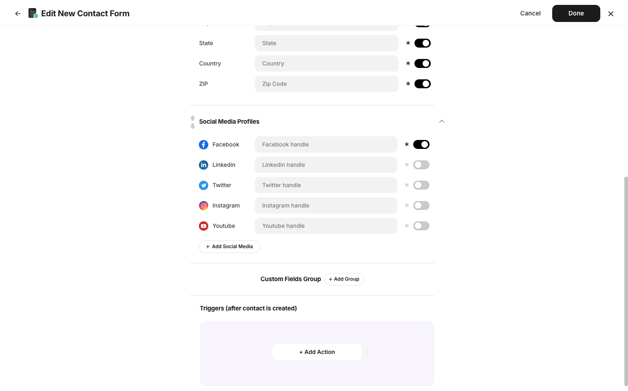Click the Facebook logo icon
Image resolution: width=628 pixels, height=391 pixels.
tap(203, 144)
